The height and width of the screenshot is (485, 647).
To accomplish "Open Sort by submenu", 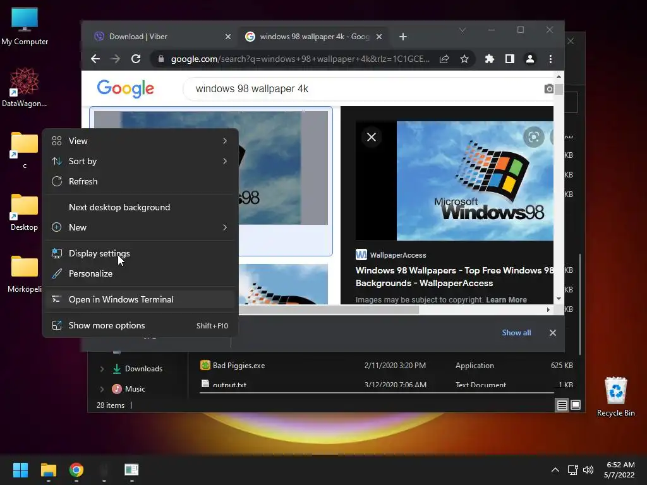I will 140,161.
